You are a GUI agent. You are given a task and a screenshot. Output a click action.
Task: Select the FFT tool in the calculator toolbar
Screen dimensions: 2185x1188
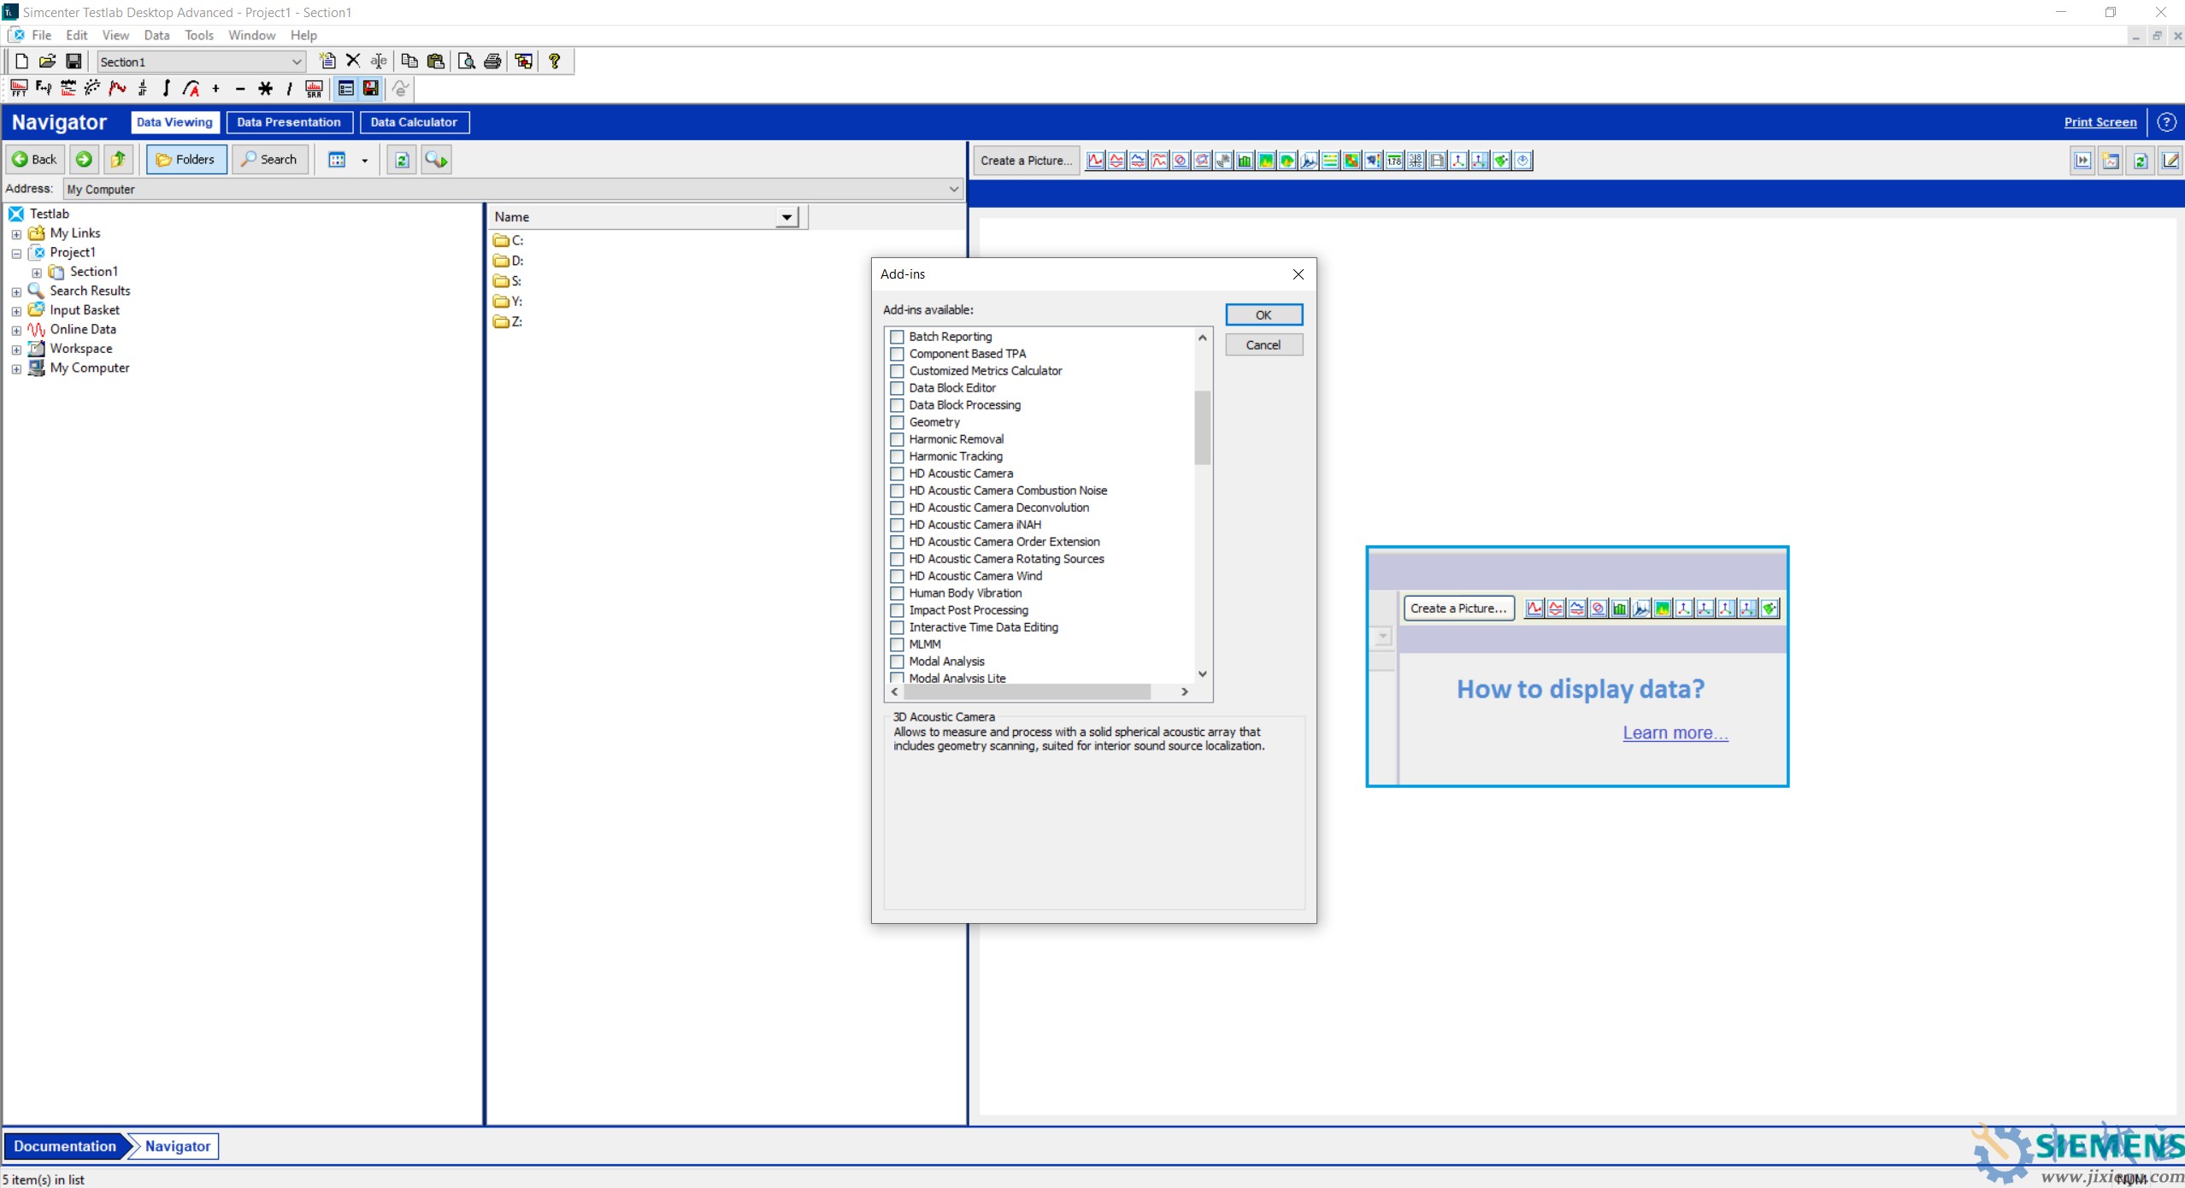pos(18,88)
